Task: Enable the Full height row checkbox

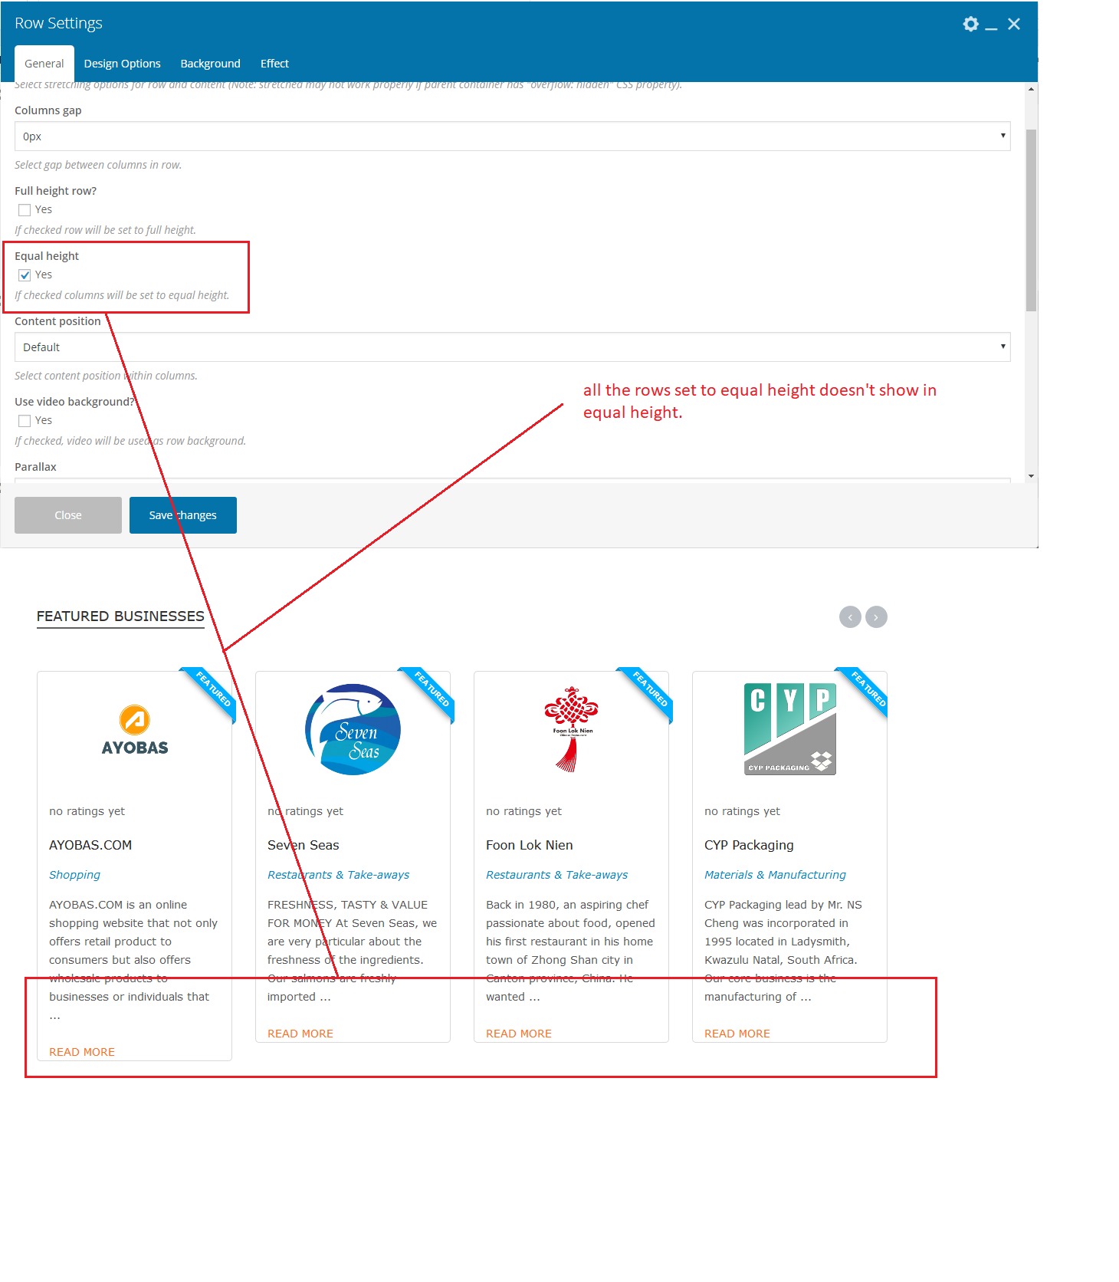Action: 25,210
